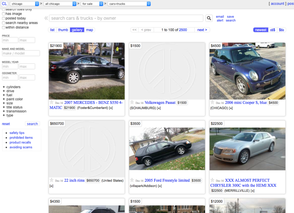
Task: Jump to first page with << button
Action: 134,30
